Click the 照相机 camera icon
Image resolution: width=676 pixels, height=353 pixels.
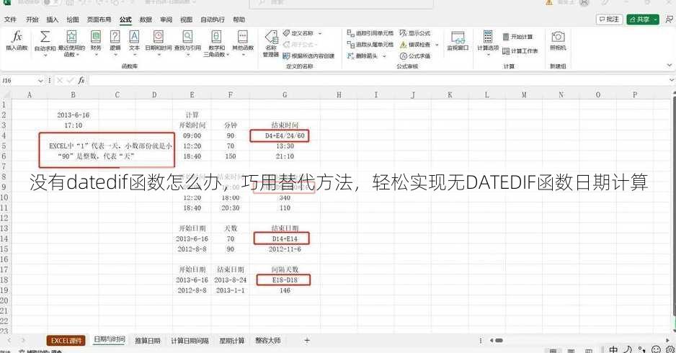point(558,36)
